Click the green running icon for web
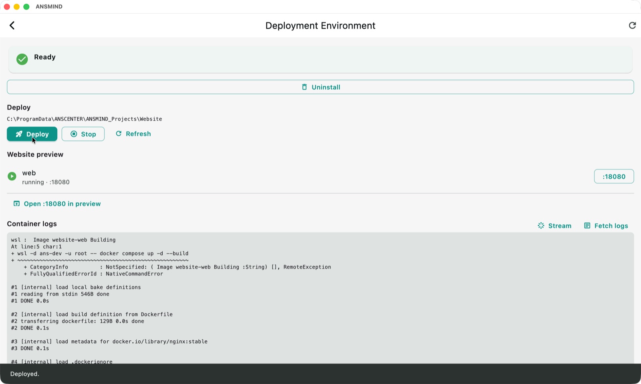641x384 pixels. pos(12,176)
